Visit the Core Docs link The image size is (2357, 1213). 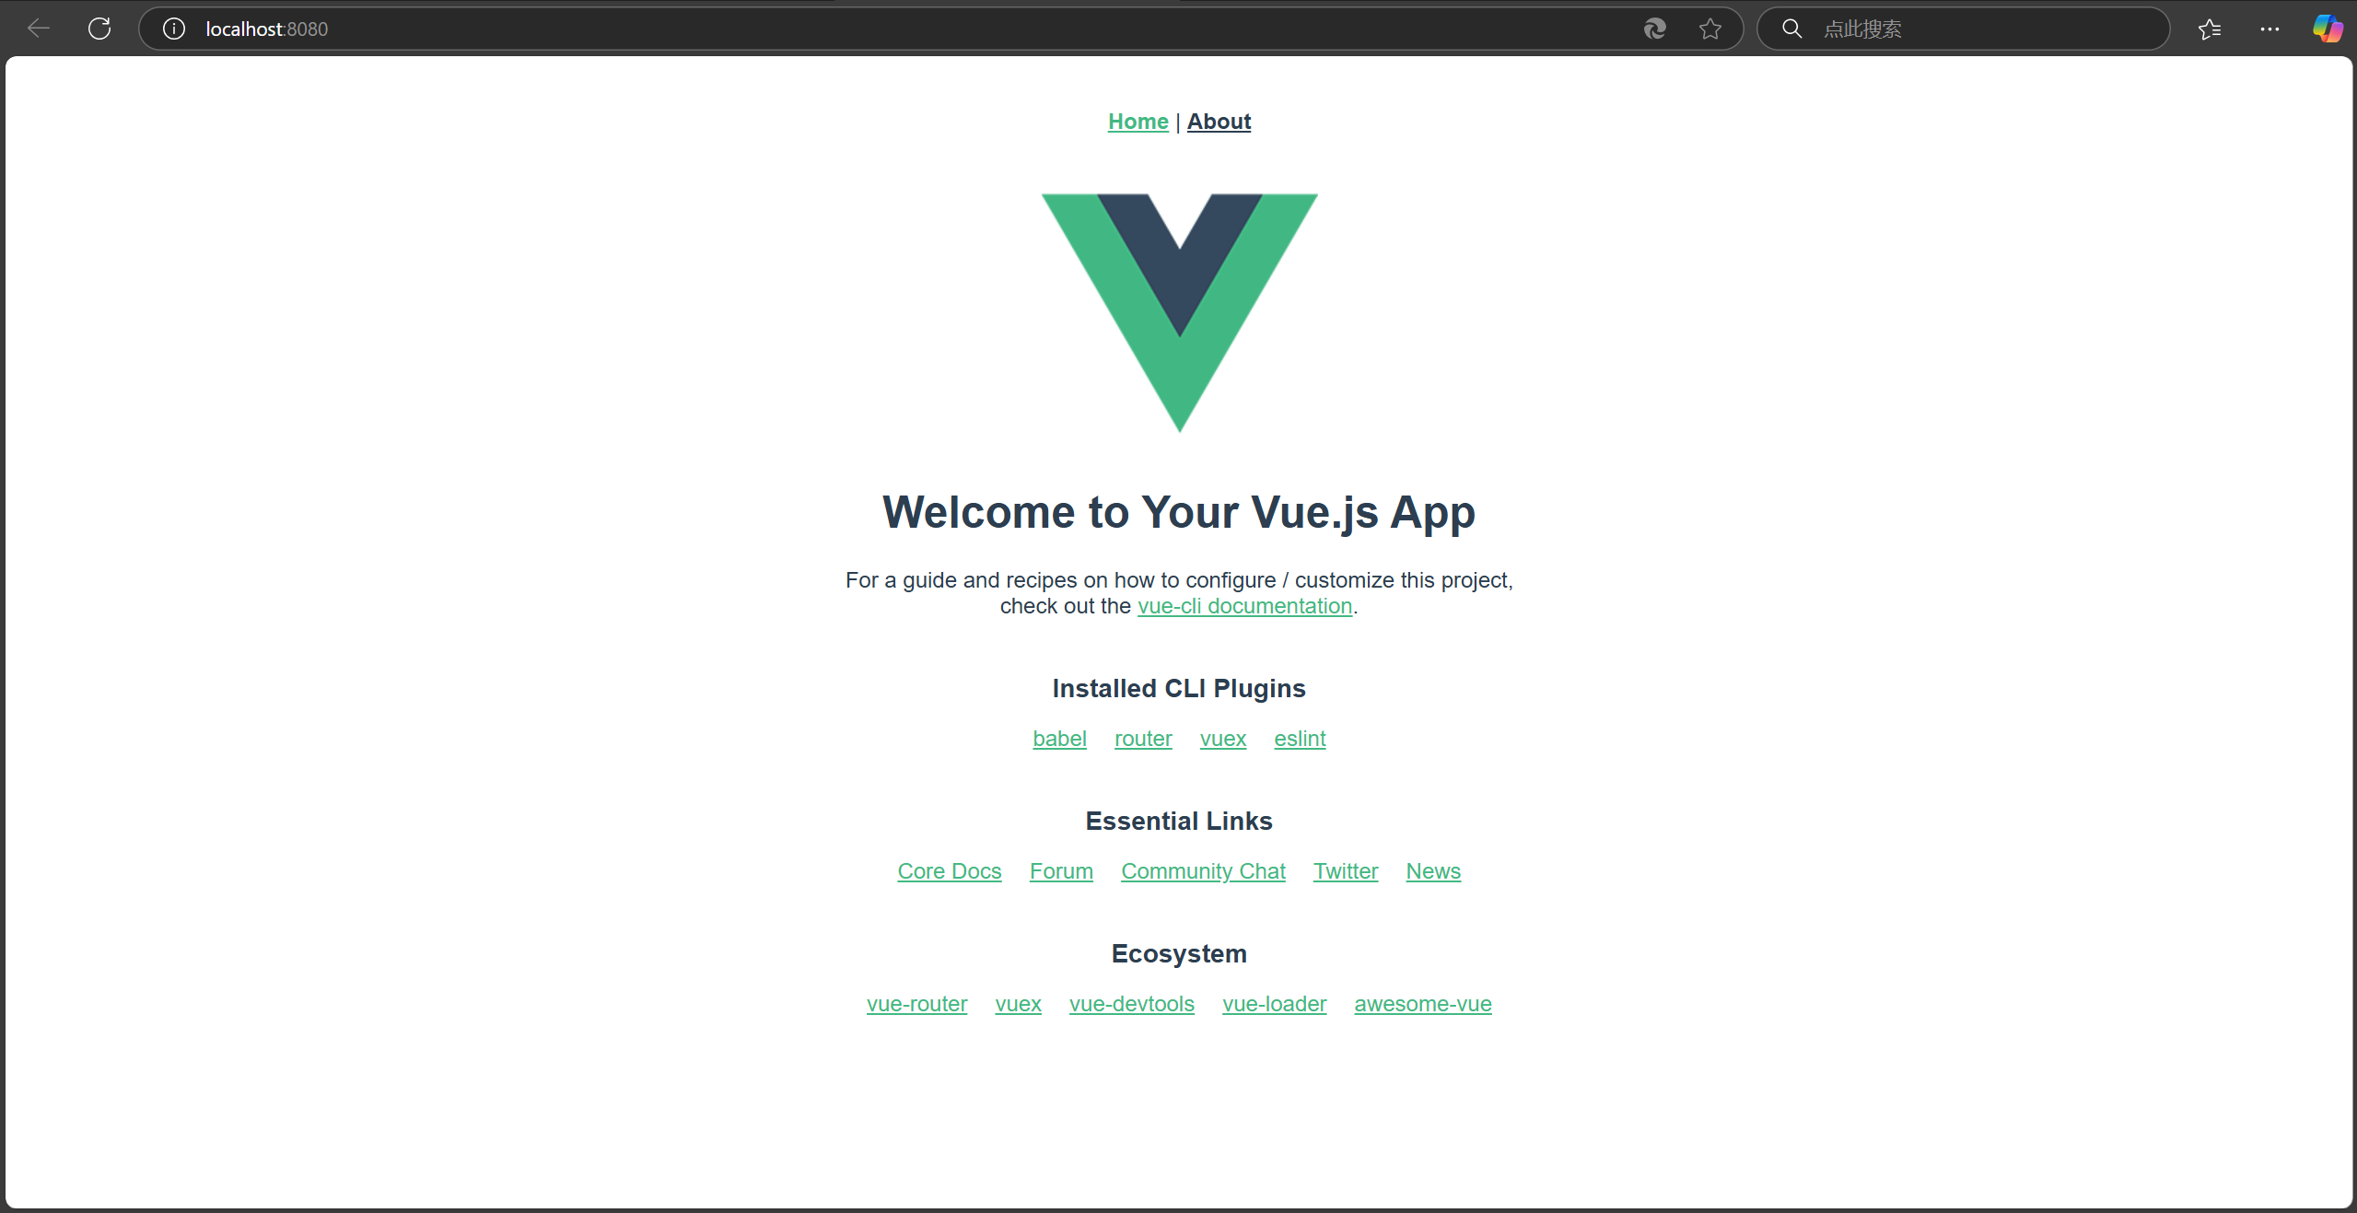(x=949, y=871)
